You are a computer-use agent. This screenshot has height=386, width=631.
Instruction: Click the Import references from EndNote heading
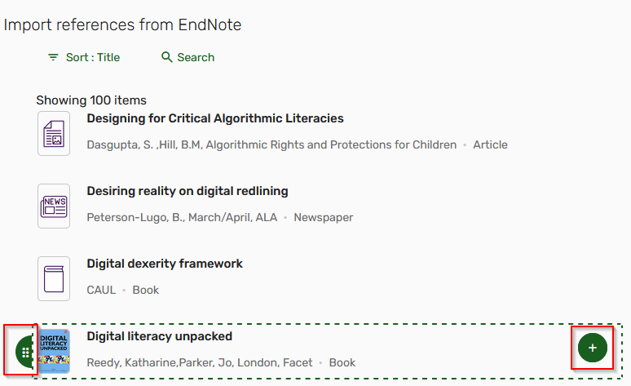123,25
